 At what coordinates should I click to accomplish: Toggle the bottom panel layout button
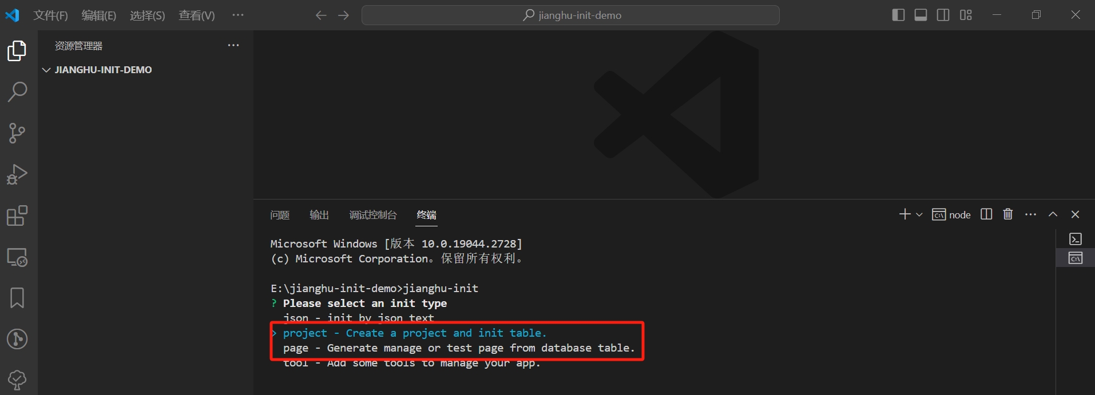[921, 15]
